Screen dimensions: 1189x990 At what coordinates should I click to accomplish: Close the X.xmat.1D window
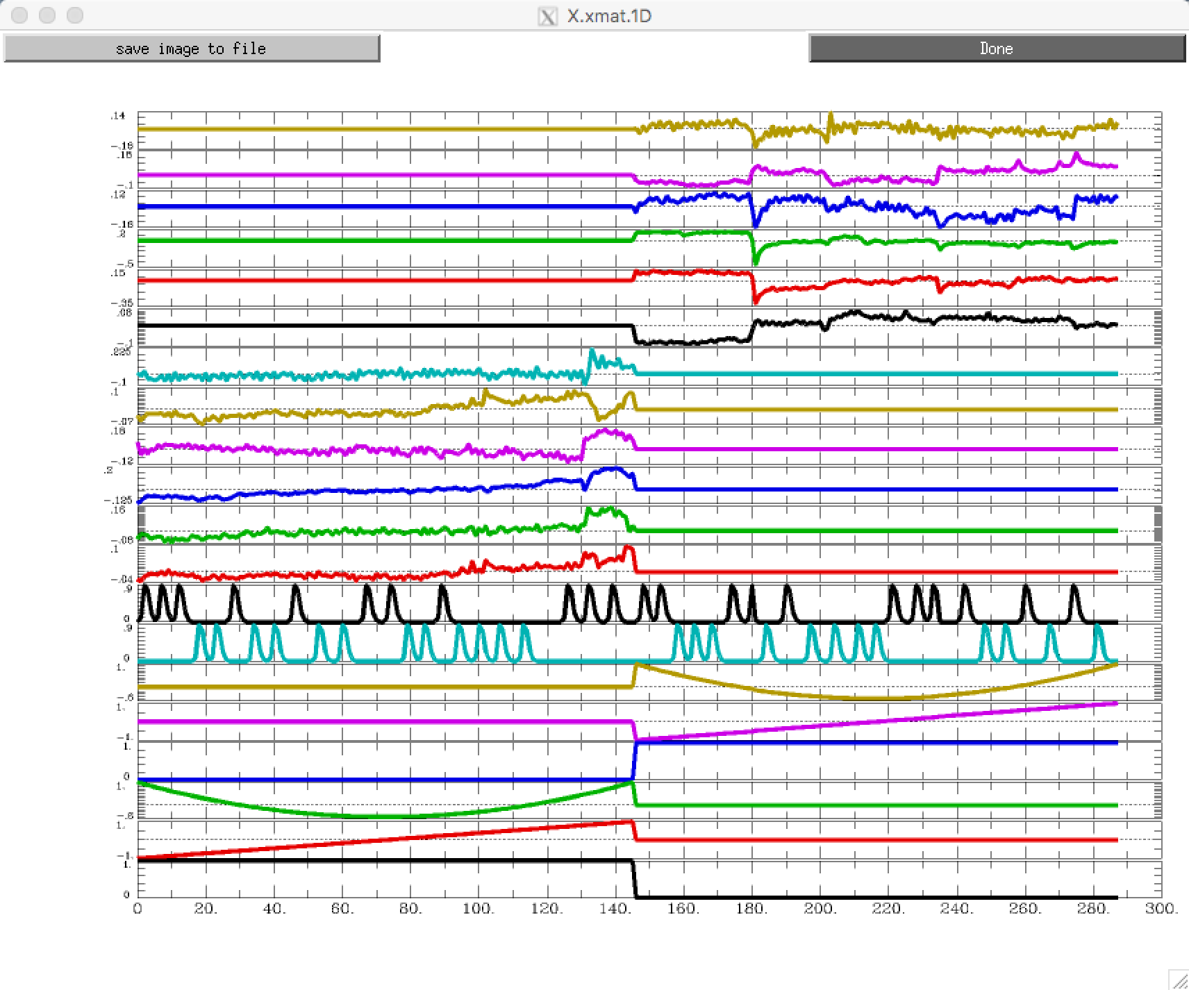tap(19, 15)
